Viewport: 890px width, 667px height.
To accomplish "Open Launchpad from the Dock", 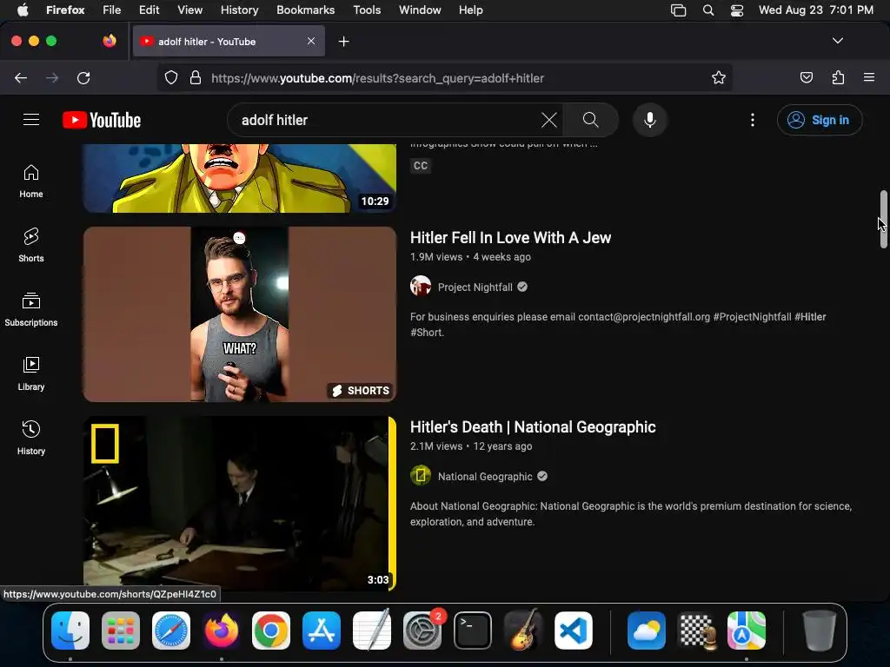I will 120,631.
